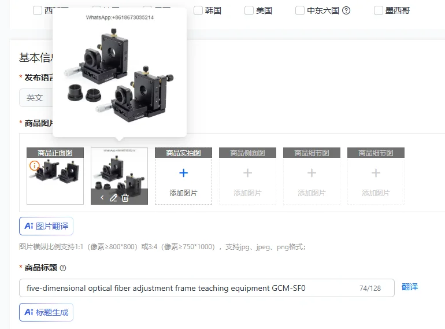Click the plus icon in 商品侧面图 slot
The width and height of the screenshot is (445, 329).
[247, 173]
